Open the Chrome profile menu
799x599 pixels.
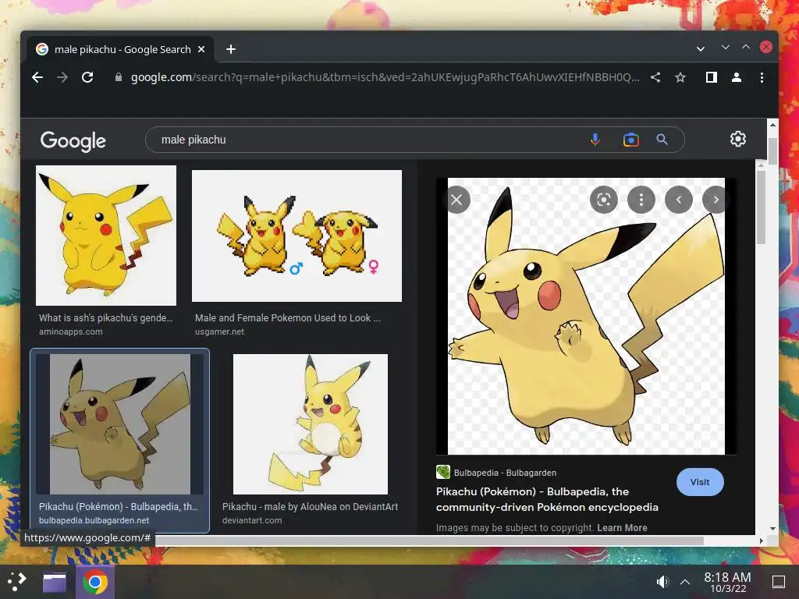point(737,77)
